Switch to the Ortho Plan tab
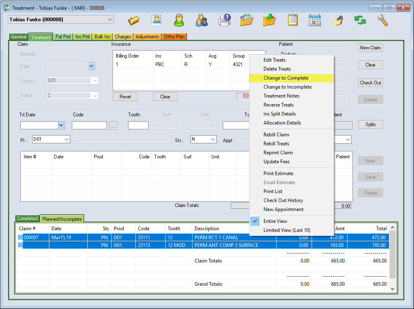Viewport: 414px width, 309px height. pos(174,37)
